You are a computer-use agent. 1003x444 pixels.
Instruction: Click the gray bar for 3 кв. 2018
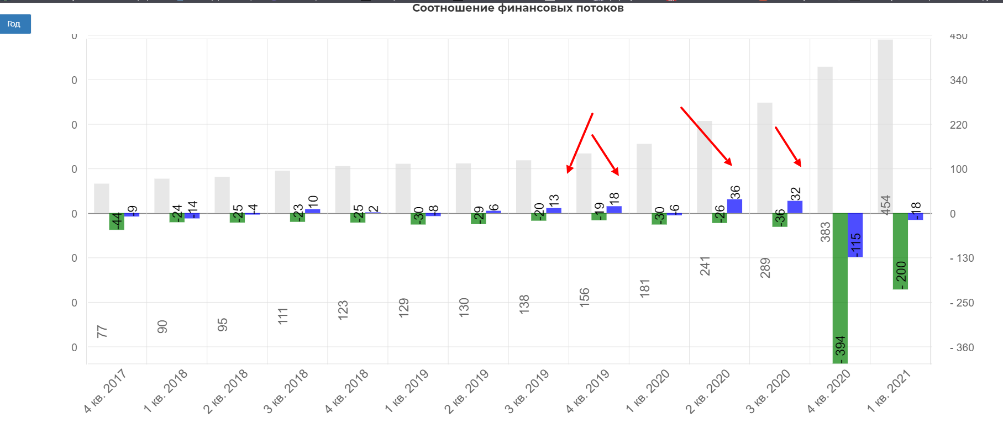pos(282,192)
